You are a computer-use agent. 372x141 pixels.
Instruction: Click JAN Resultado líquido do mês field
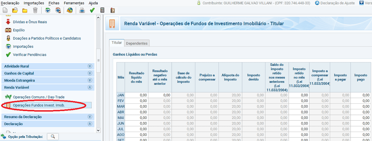pyautogui.click(x=136, y=95)
